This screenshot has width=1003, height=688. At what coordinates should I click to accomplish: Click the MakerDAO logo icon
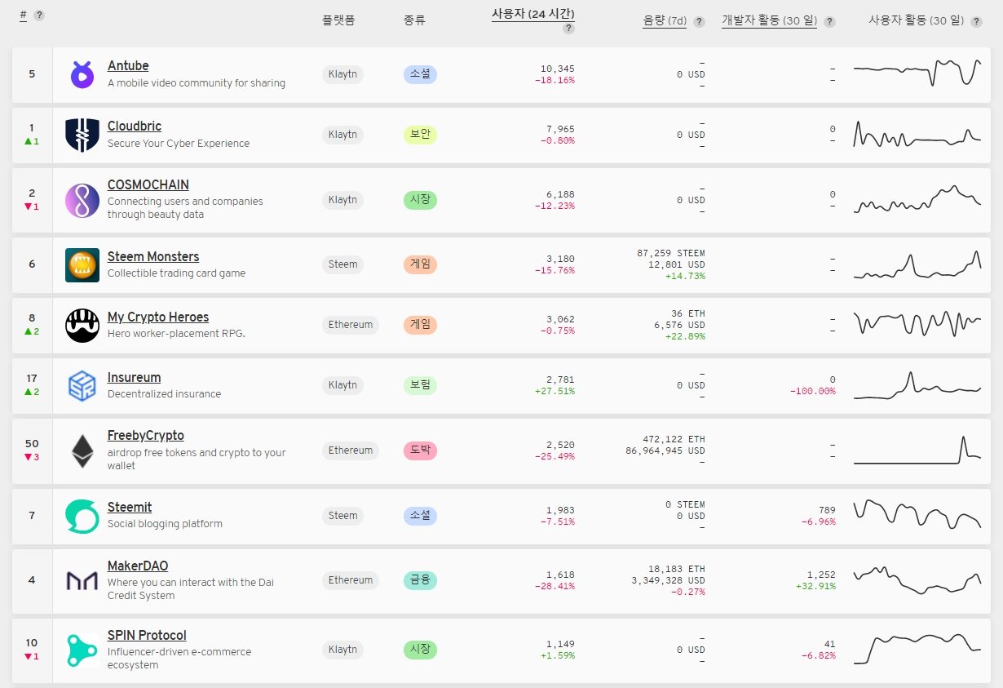tap(82, 580)
